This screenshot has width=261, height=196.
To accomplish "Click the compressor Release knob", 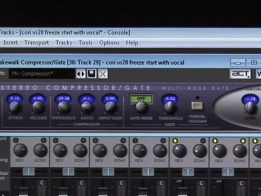I will coord(38,107).
